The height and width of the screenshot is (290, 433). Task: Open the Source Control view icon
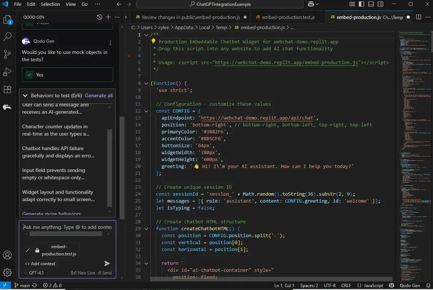(x=8, y=54)
